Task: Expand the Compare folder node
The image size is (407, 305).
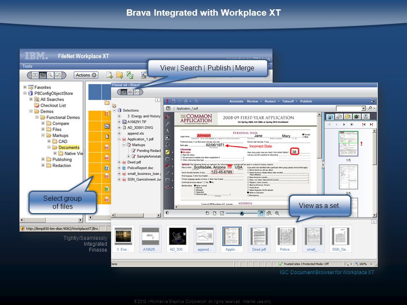Action: tap(43, 123)
